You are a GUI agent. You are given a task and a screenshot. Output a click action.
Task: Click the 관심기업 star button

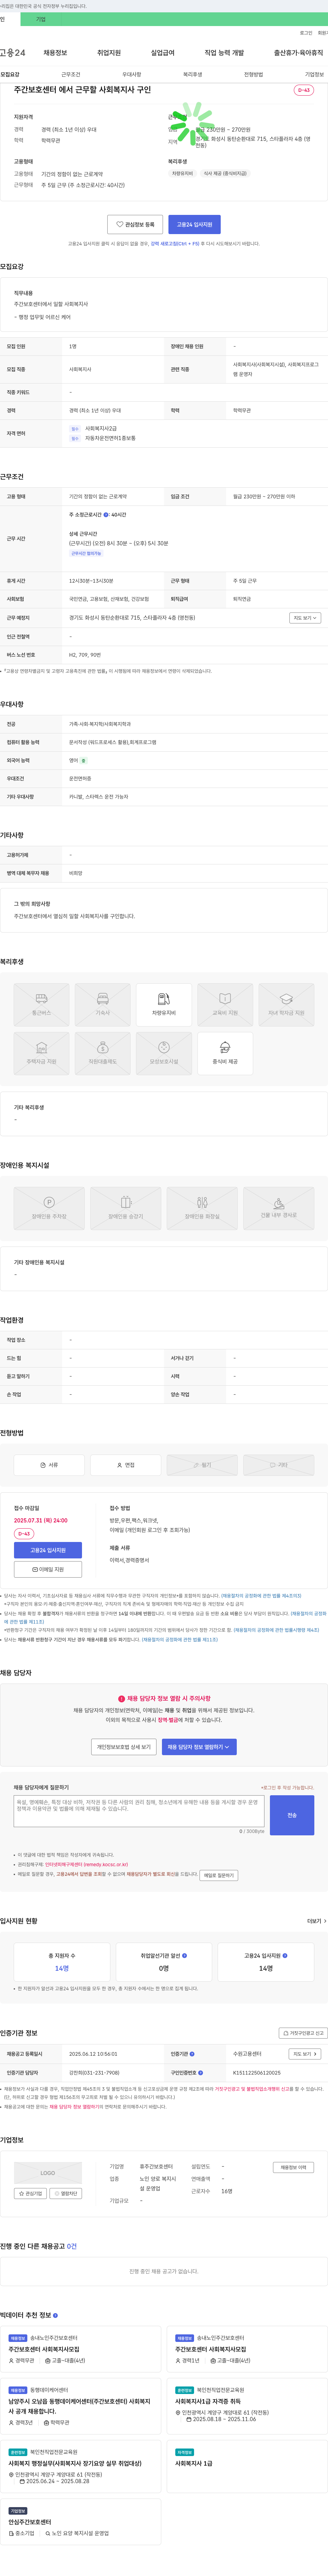click(31, 2193)
